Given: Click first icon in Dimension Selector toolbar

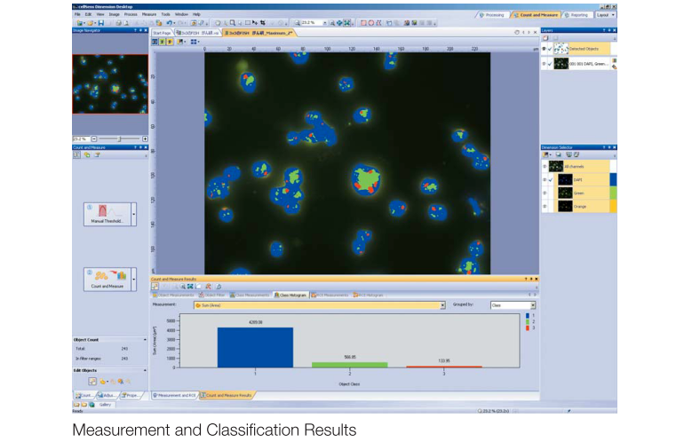Looking at the screenshot, I should 546,154.
